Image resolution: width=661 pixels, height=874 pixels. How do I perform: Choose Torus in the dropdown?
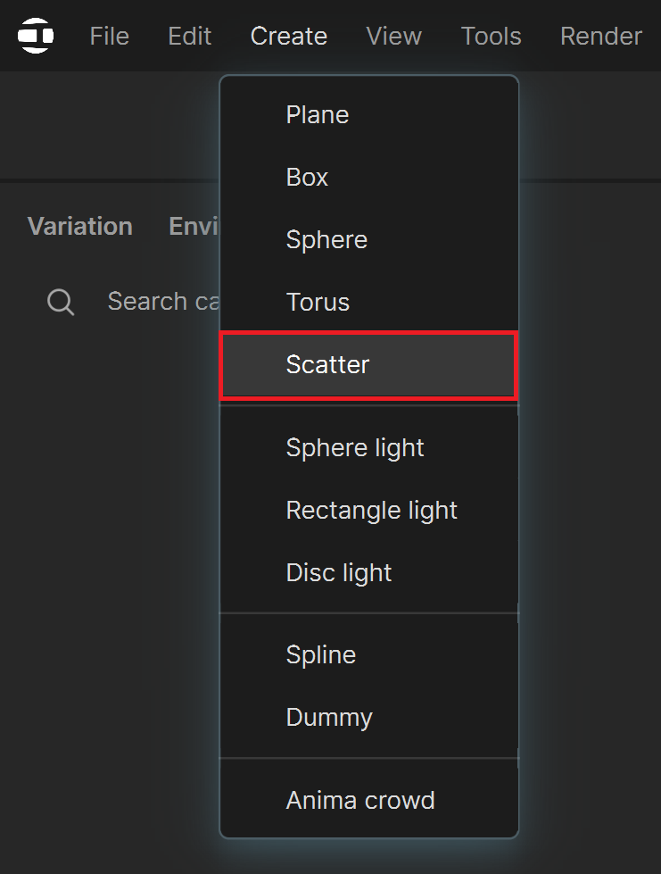click(x=369, y=302)
